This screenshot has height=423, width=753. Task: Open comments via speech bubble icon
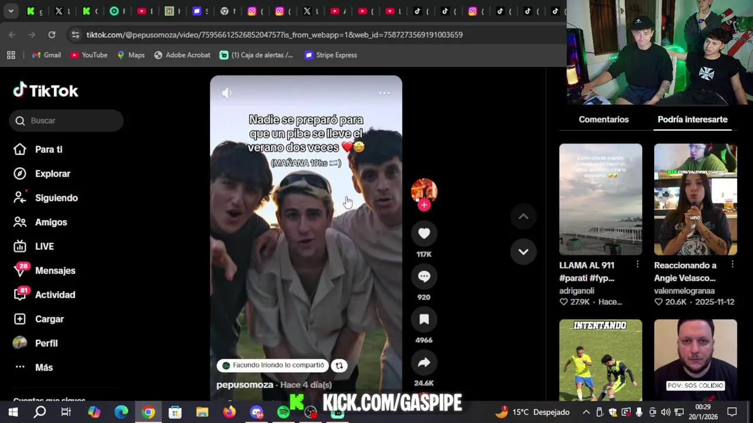(x=424, y=276)
